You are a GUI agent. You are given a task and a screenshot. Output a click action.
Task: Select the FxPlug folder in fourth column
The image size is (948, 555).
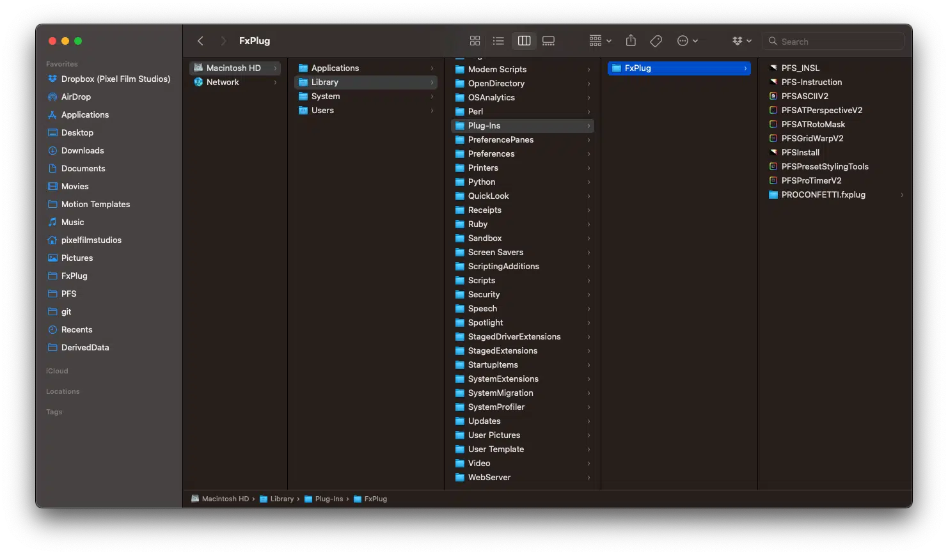679,68
